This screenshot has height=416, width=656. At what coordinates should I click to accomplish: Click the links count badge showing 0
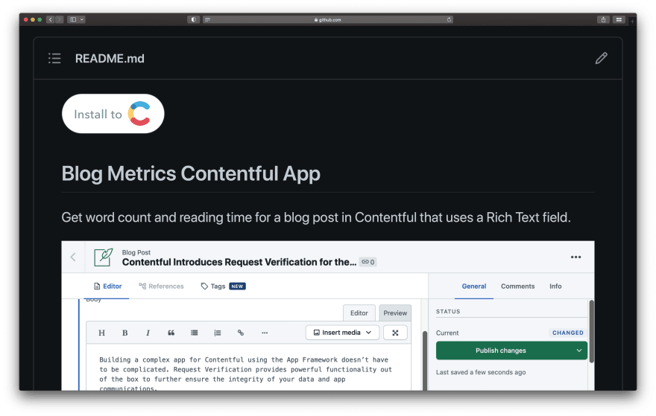pos(368,262)
